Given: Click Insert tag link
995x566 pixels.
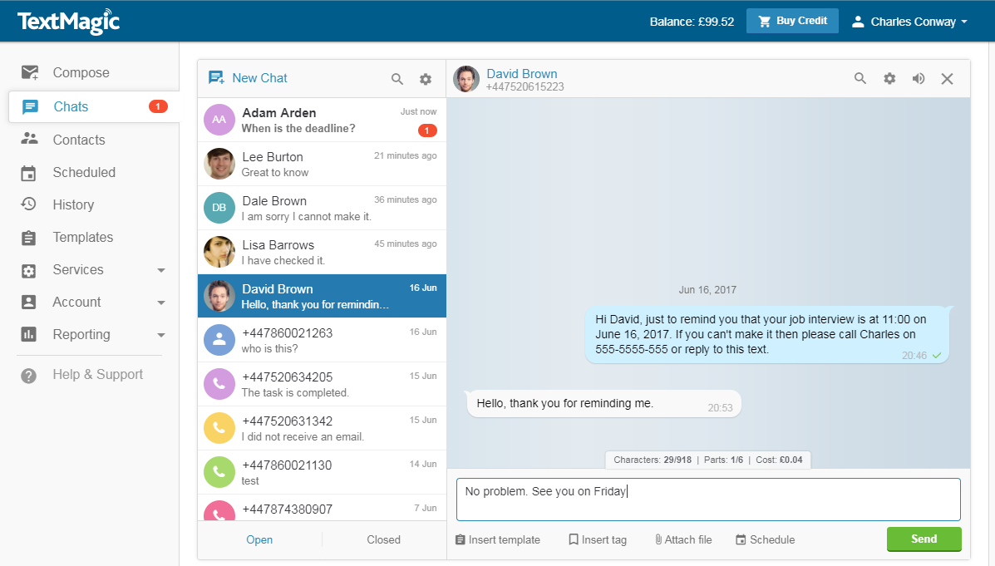Looking at the screenshot, I should (x=597, y=539).
